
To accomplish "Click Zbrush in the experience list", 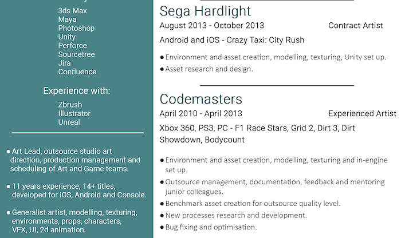I will tap(70, 105).
